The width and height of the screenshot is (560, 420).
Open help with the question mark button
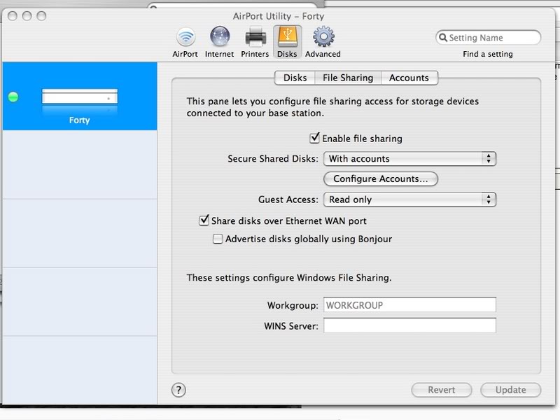click(x=178, y=390)
